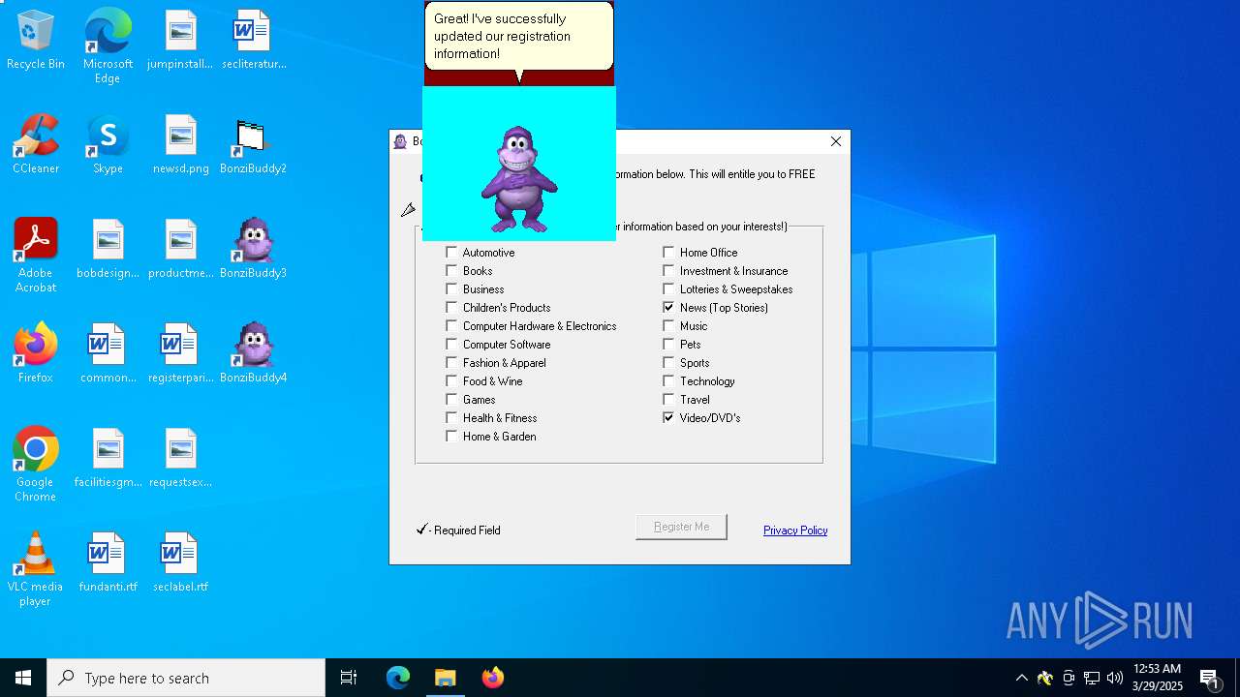Close the Bonzi registration dialog
Screen dimensions: 1240x697
[836, 141]
